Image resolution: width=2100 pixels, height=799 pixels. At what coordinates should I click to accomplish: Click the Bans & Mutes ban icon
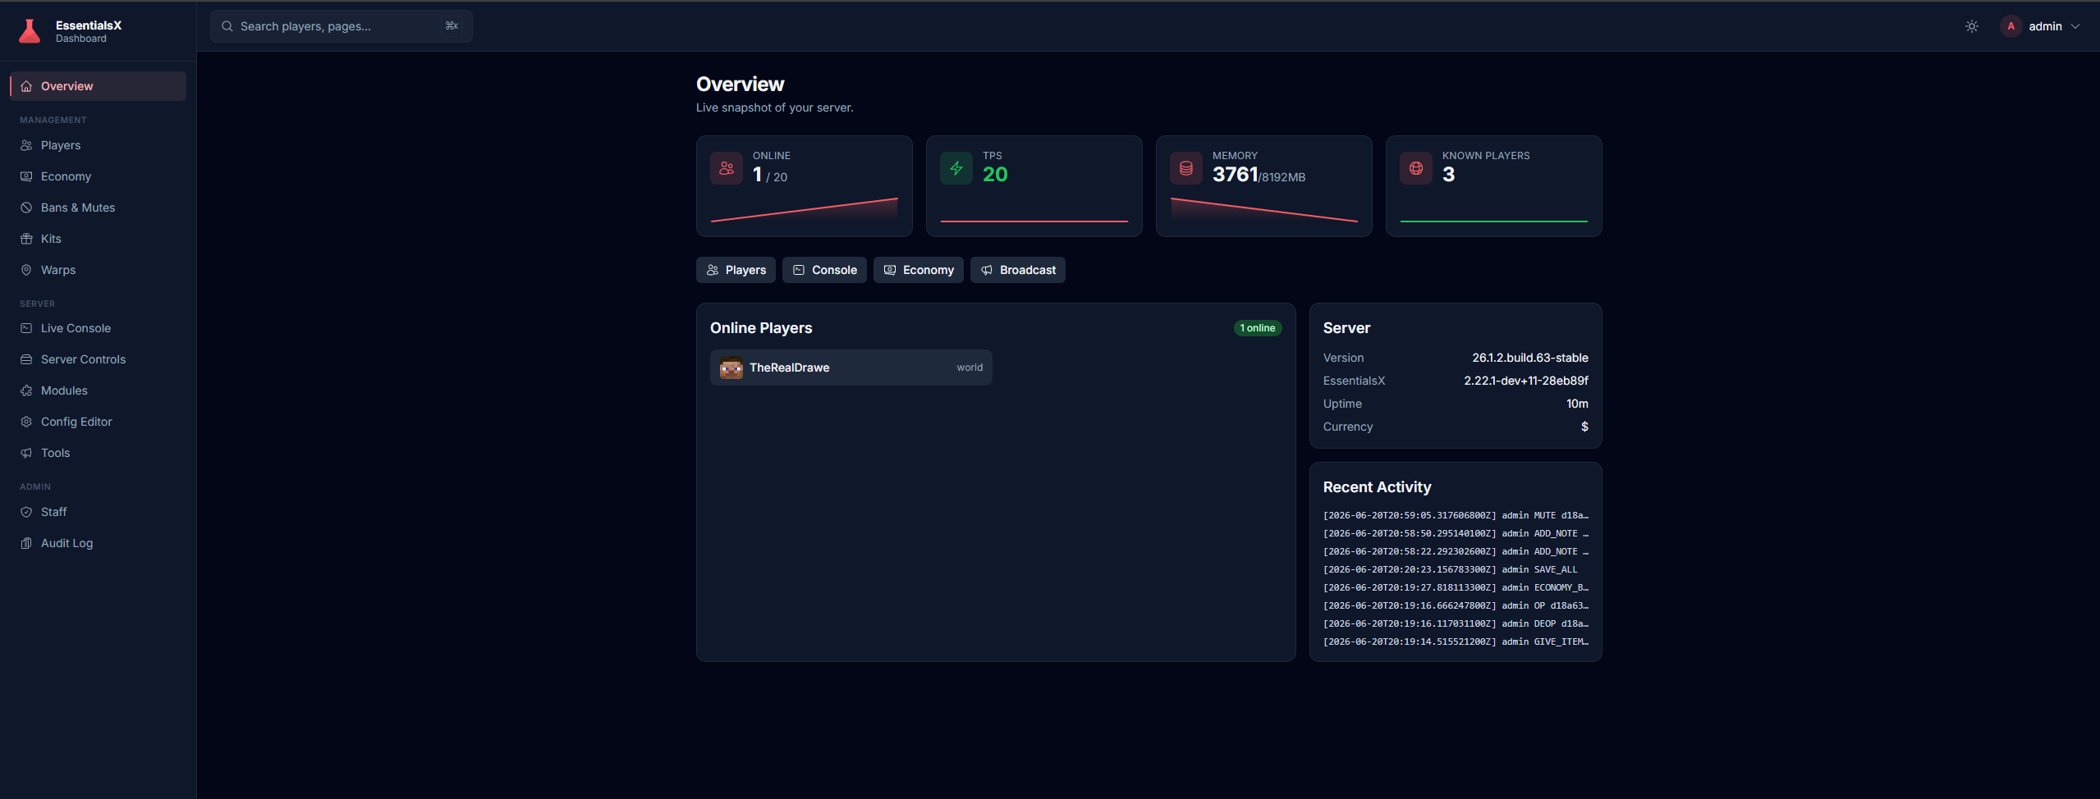pos(26,208)
